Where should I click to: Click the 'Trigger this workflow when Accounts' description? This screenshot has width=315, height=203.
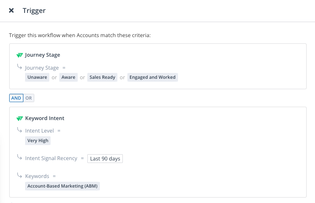click(x=80, y=35)
